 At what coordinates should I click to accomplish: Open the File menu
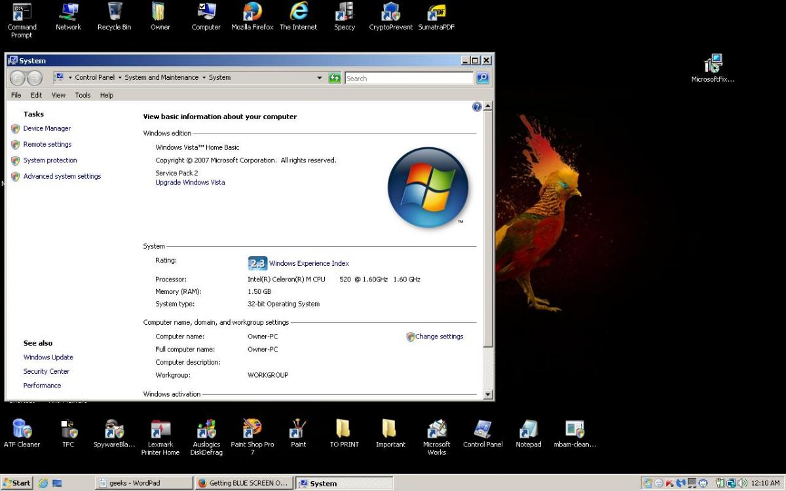coord(16,95)
